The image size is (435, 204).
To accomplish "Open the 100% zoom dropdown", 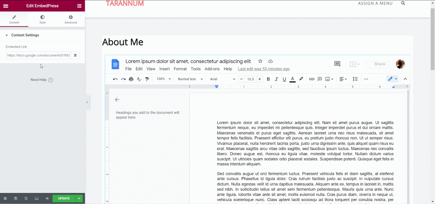I will pyautogui.click(x=164, y=79).
